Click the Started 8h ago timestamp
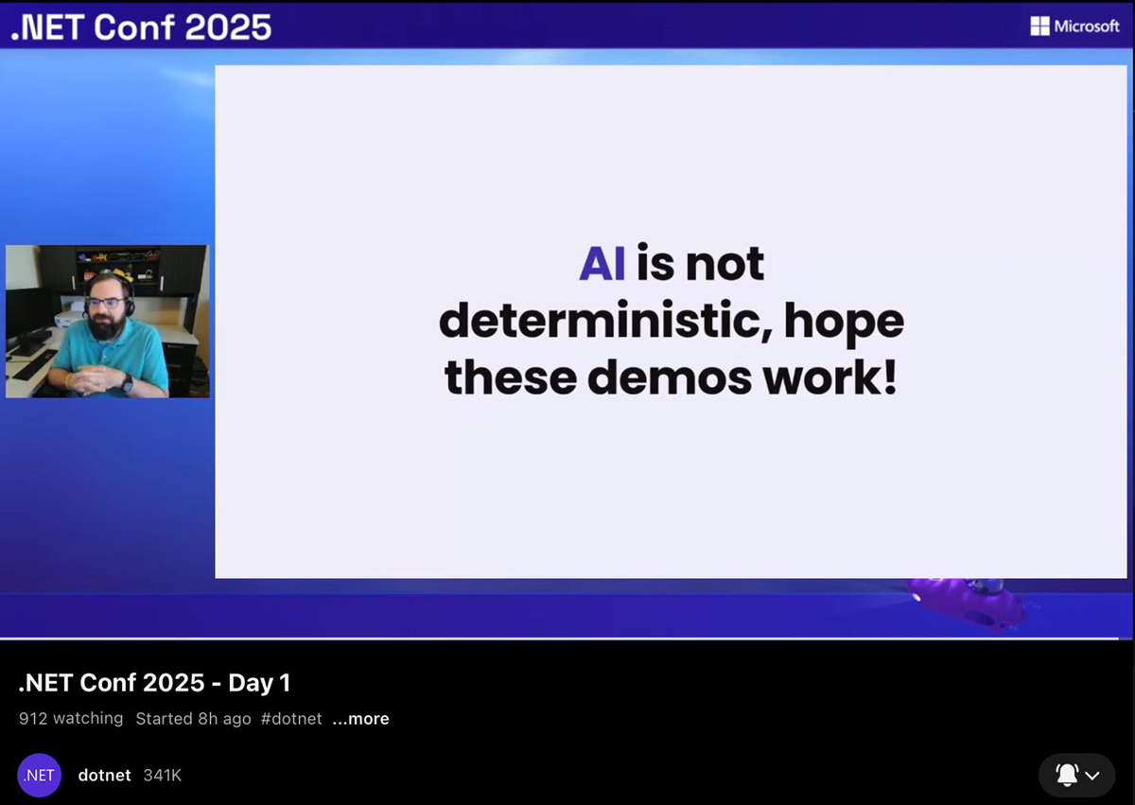This screenshot has height=805, width=1135. tap(193, 719)
